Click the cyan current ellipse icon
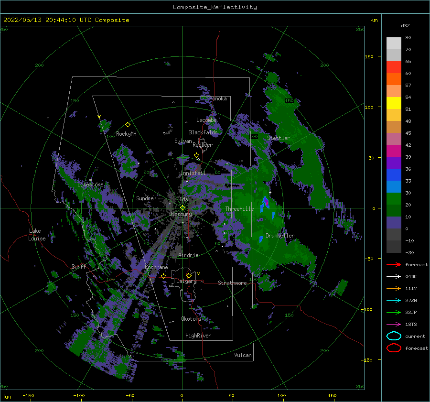Screen dimensions: 430x402 [394, 336]
